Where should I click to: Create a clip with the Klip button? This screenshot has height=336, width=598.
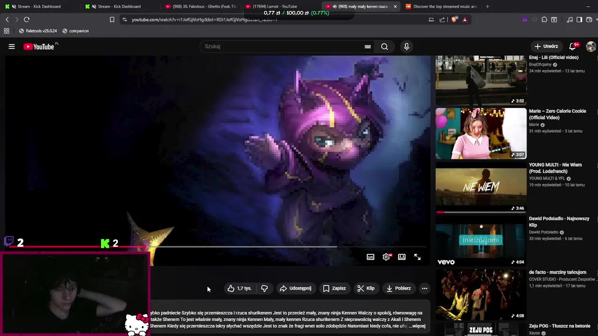[366, 288]
